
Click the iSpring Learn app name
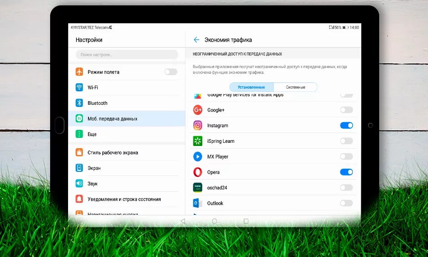coord(221,141)
